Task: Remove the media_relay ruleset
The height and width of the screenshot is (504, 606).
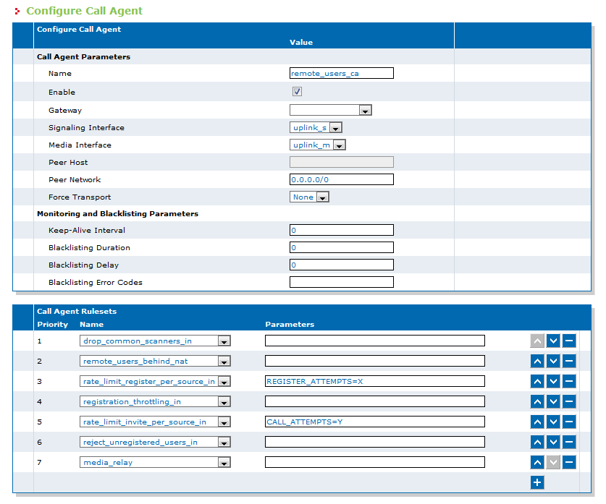Action: tap(569, 462)
